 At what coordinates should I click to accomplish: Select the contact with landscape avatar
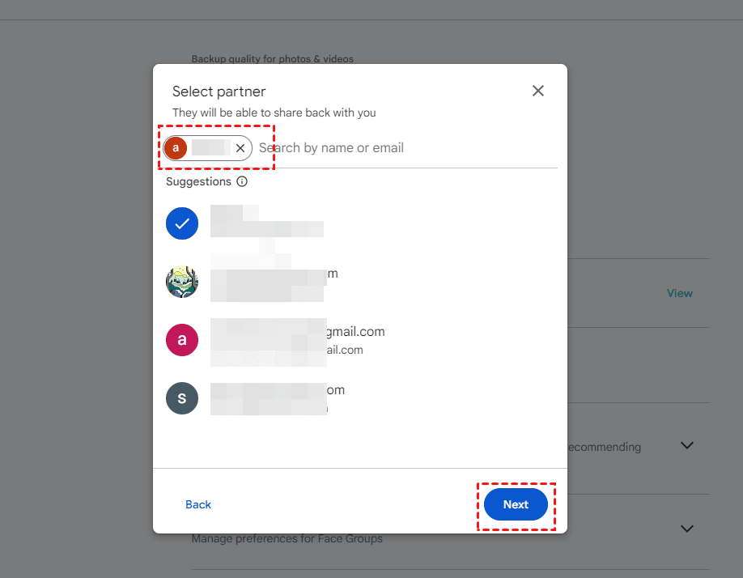point(182,282)
